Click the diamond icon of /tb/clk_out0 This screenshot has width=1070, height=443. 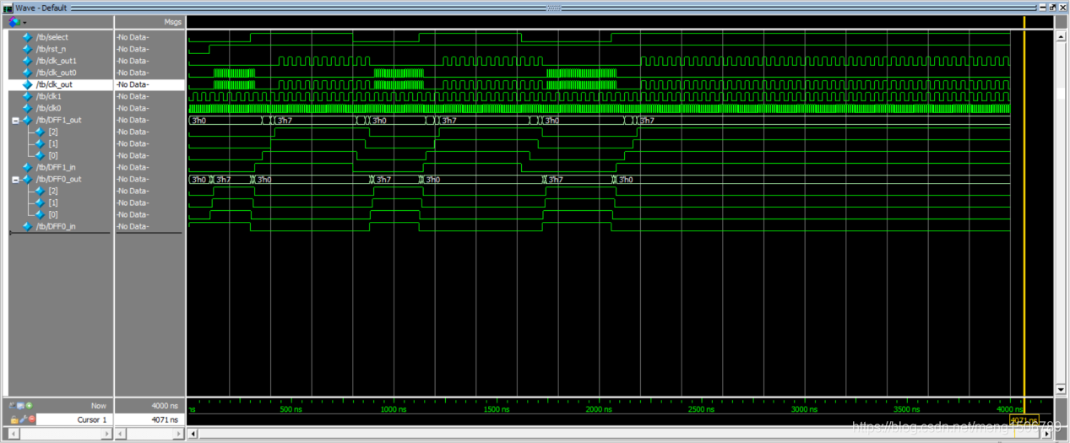click(x=27, y=73)
